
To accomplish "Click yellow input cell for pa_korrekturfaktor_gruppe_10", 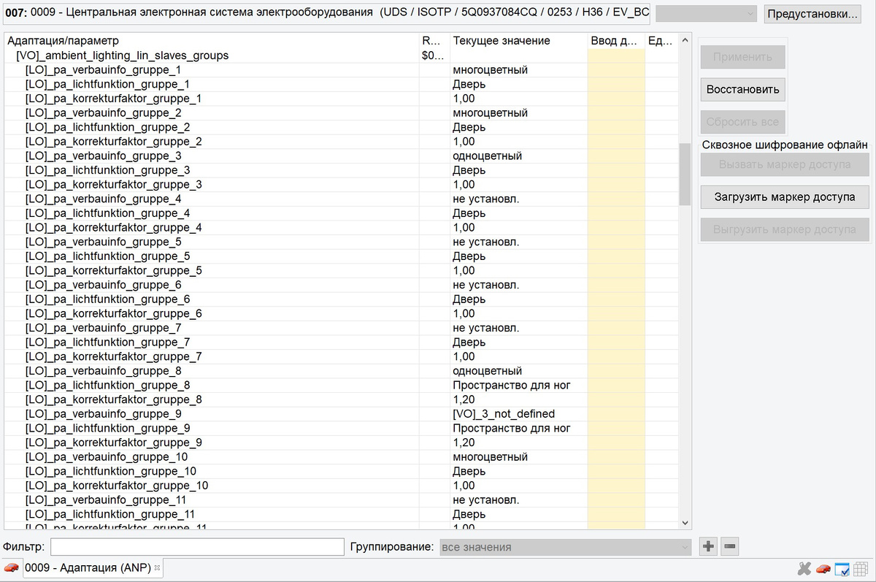I will click(616, 486).
